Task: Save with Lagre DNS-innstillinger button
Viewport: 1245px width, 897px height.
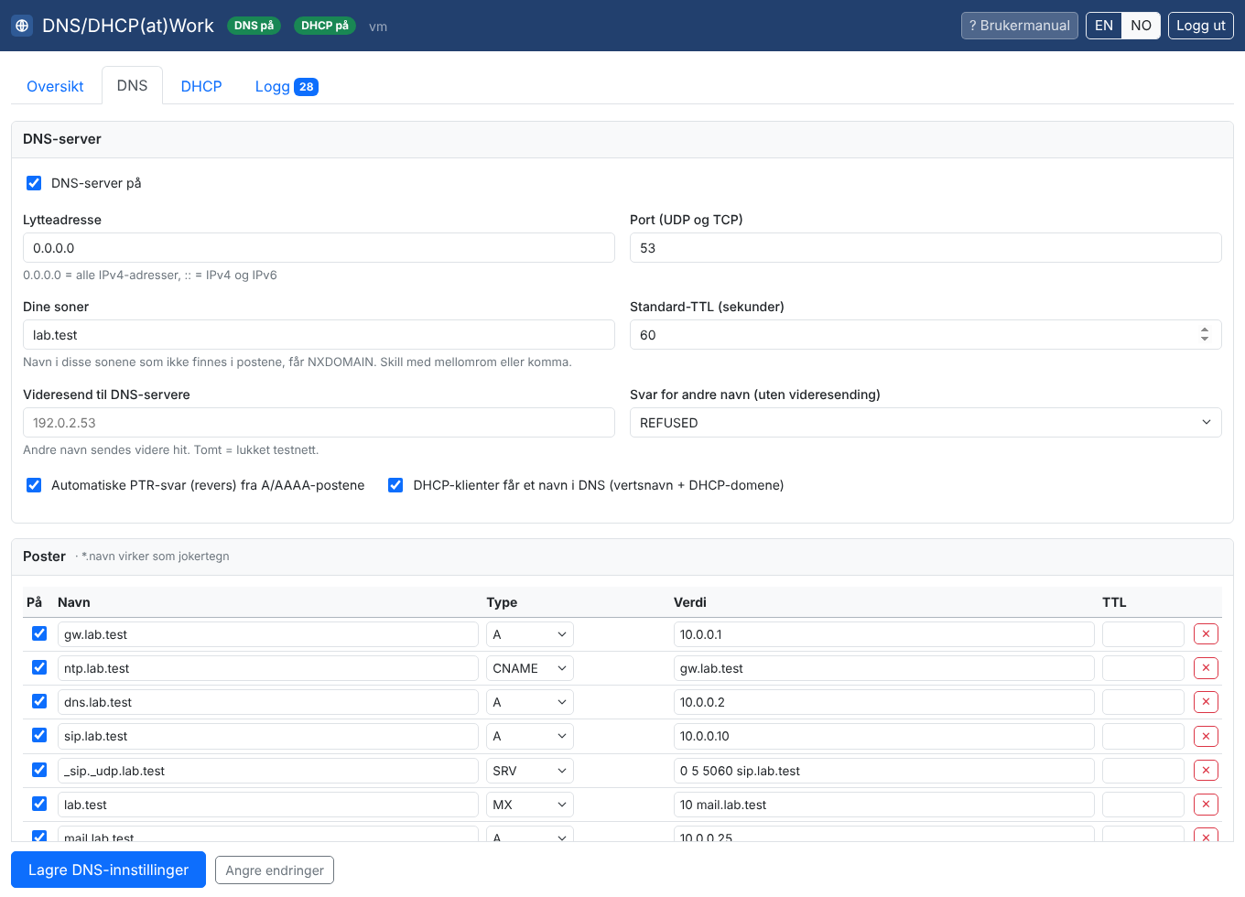Action: [108, 870]
